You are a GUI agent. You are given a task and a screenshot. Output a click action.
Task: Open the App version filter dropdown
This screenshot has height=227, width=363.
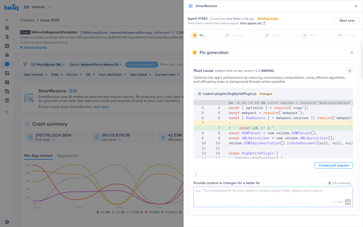coord(36,75)
